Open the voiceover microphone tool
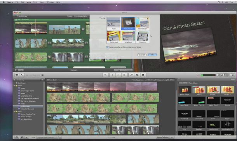Viewport: 237px width, 141px height. (x=131, y=75)
